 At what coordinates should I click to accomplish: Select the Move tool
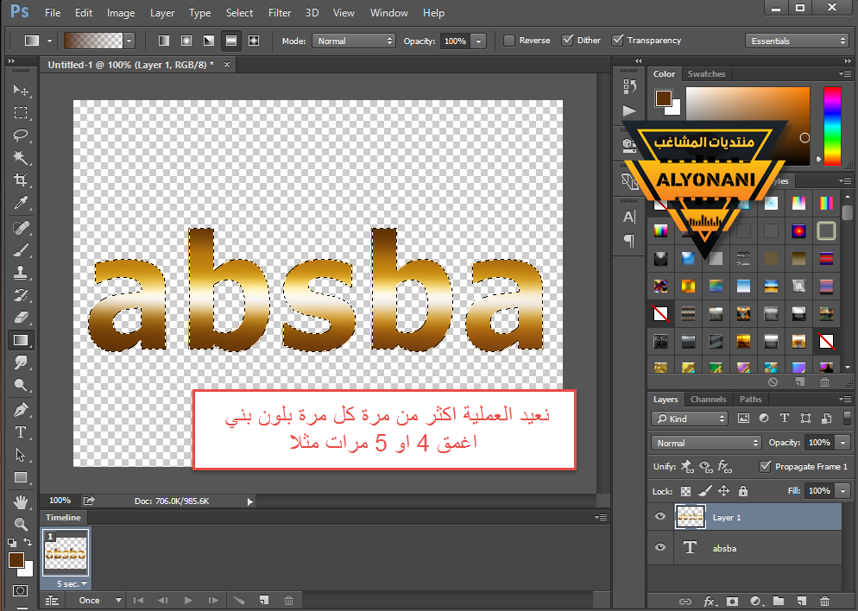point(21,91)
